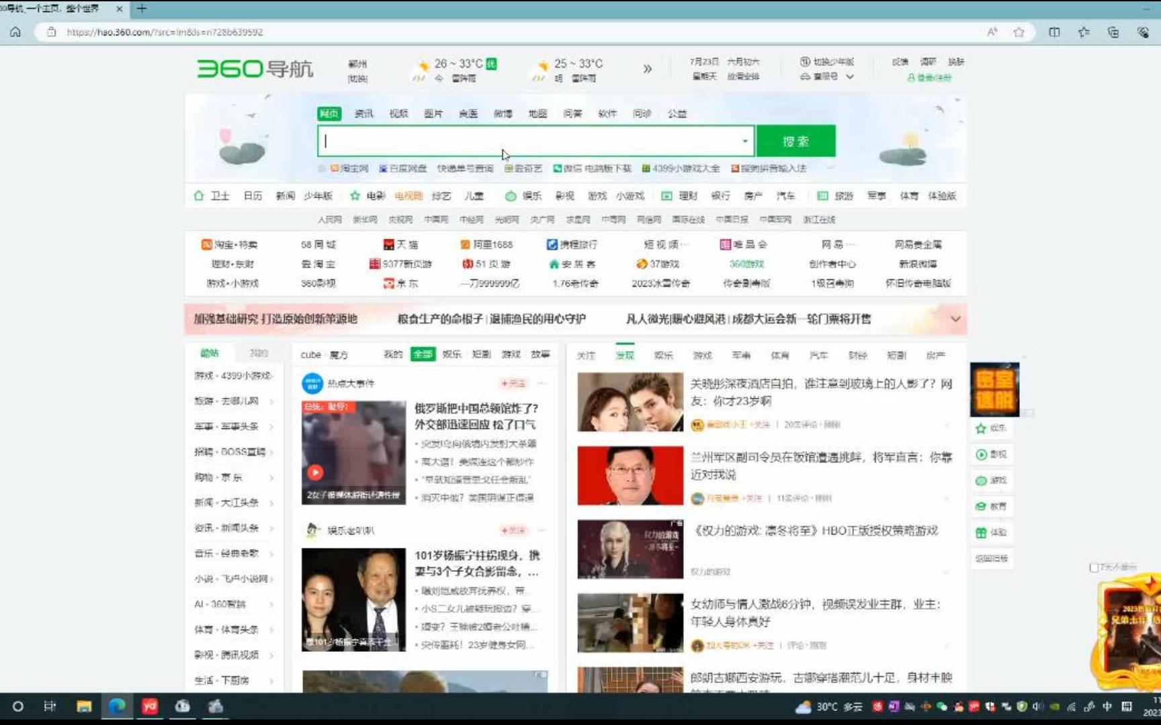Click inside the main search input field
The image size is (1161, 725).
click(x=535, y=141)
